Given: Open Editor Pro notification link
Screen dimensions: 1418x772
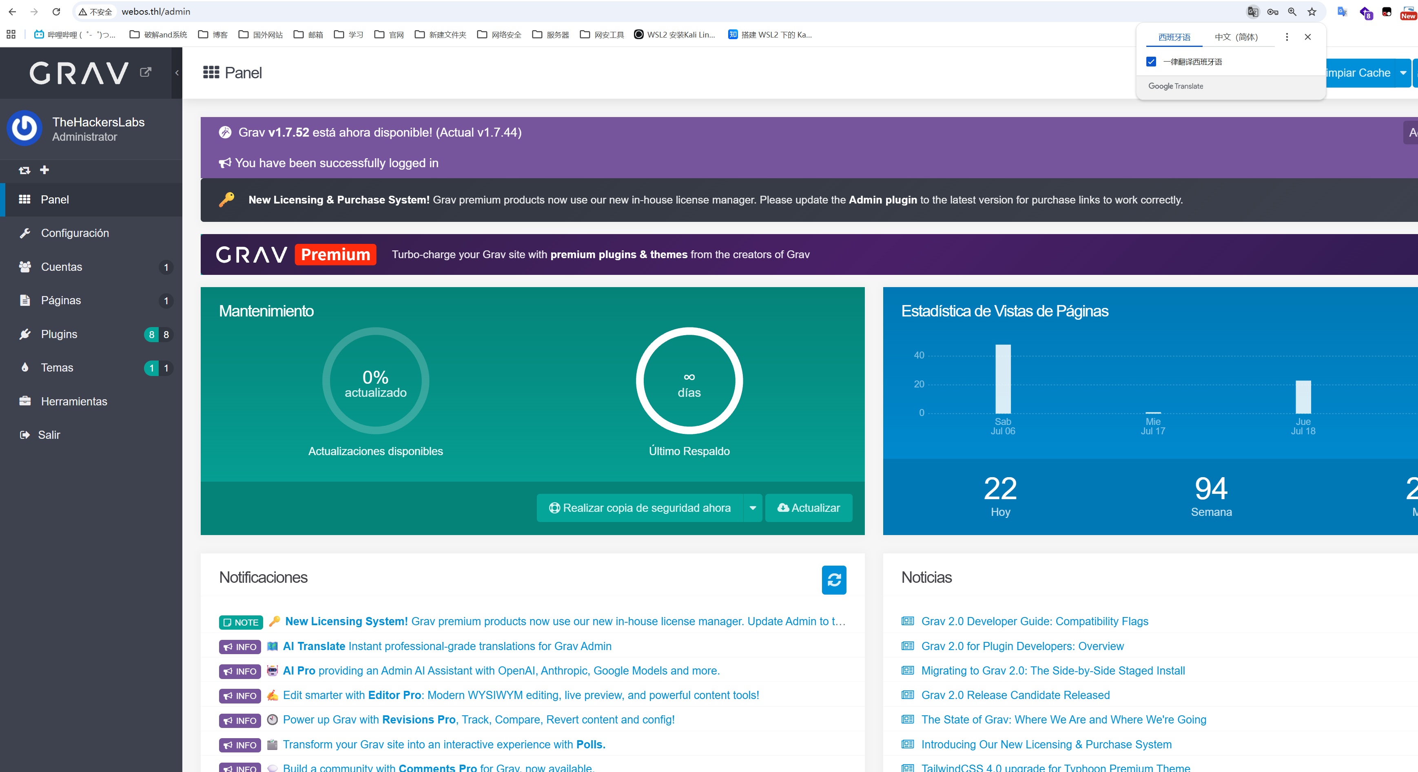Looking at the screenshot, I should point(521,695).
